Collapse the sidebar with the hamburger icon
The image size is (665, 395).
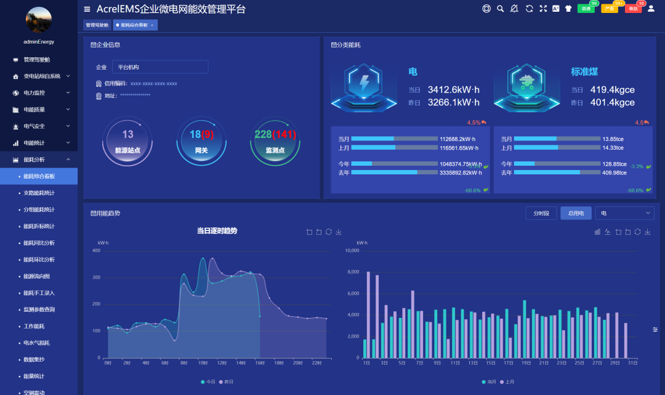[x=86, y=9]
